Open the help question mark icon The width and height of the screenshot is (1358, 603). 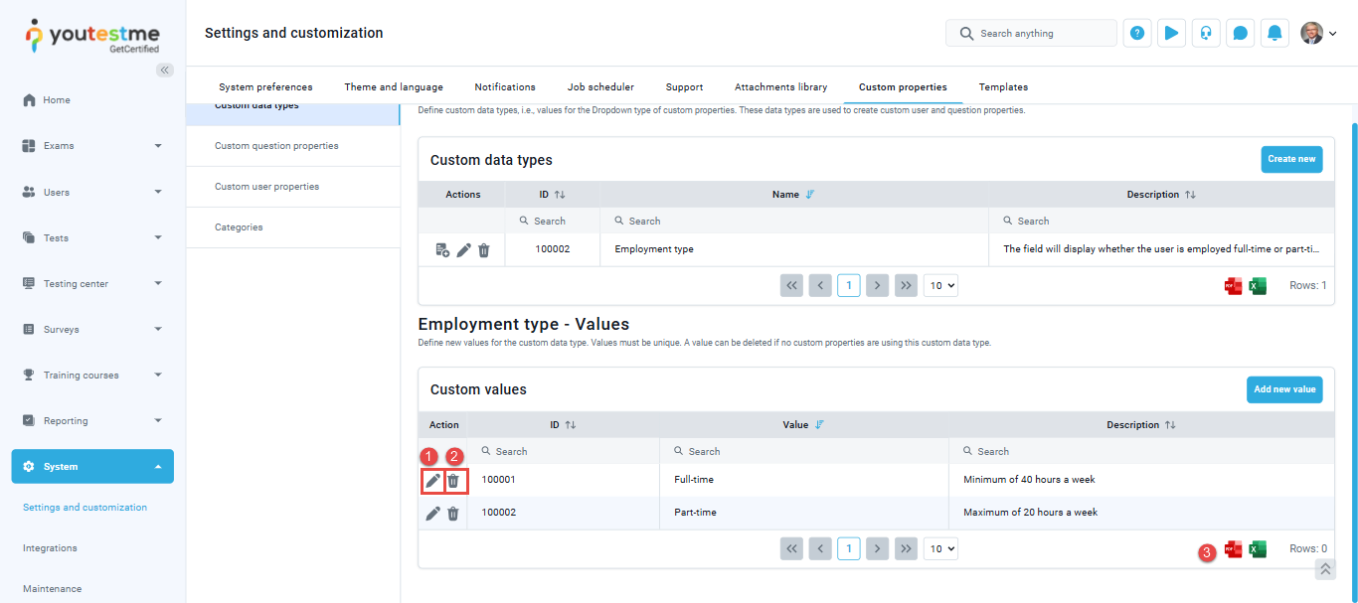(x=1137, y=33)
